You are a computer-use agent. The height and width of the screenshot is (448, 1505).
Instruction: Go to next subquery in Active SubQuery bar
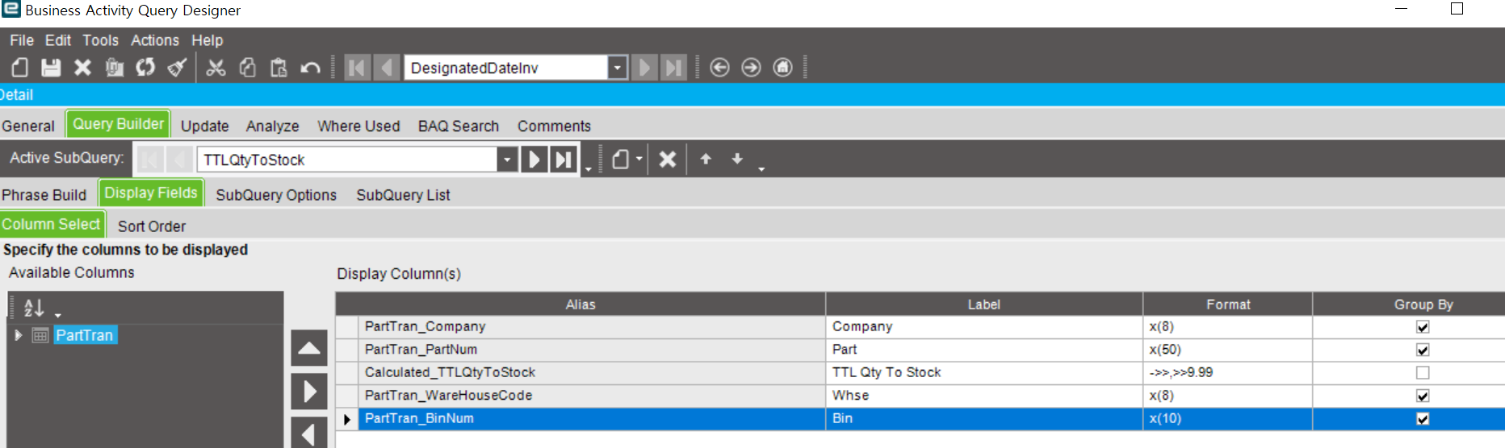pyautogui.click(x=534, y=160)
